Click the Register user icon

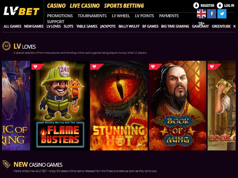pyautogui.click(x=196, y=5)
